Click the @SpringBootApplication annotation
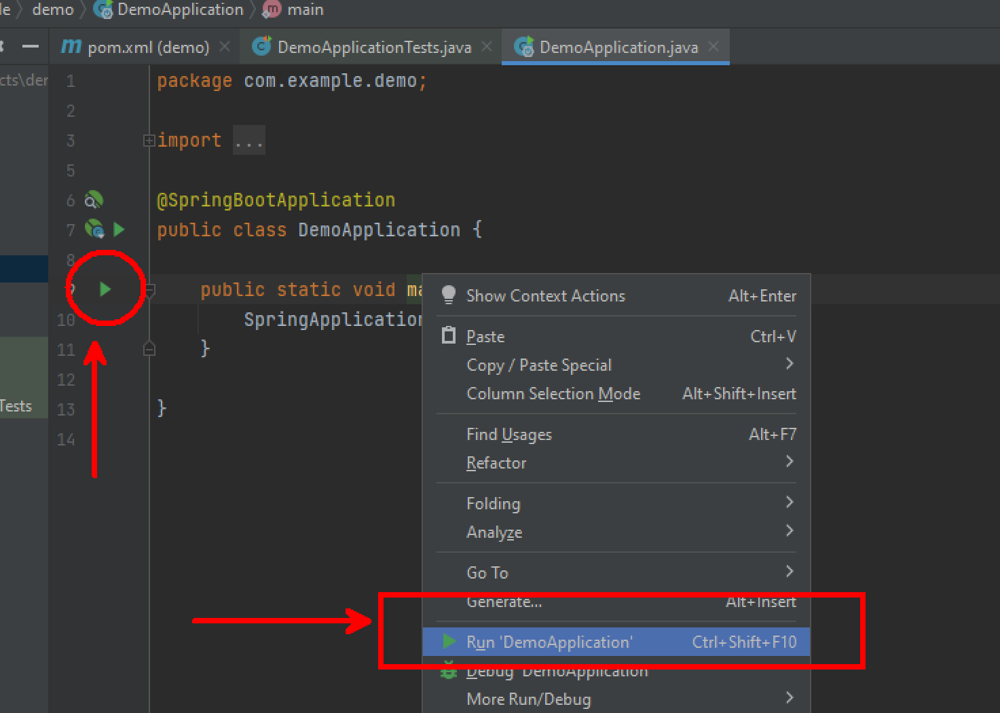Screen dimensions: 1000x713 tap(276, 200)
